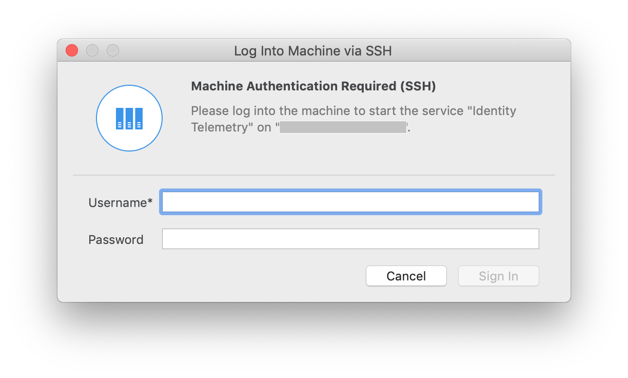Click the gray zoom window button

[113, 50]
